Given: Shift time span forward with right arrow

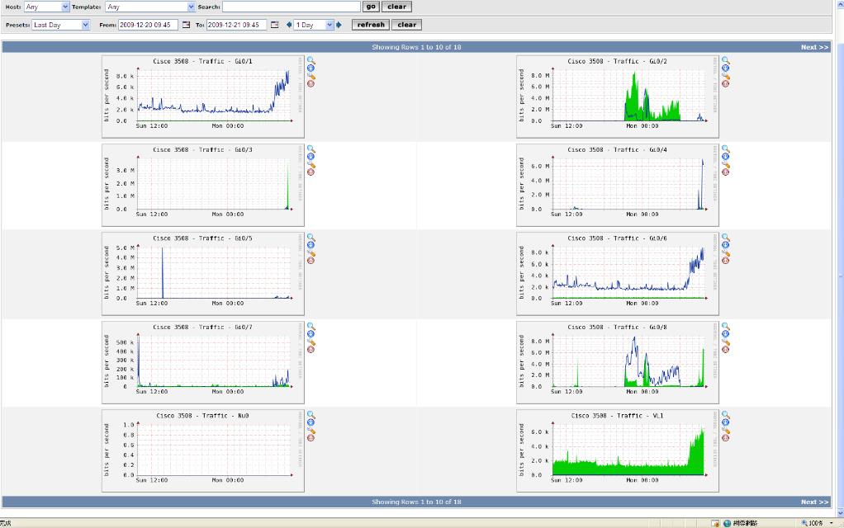Looking at the screenshot, I should point(339,25).
